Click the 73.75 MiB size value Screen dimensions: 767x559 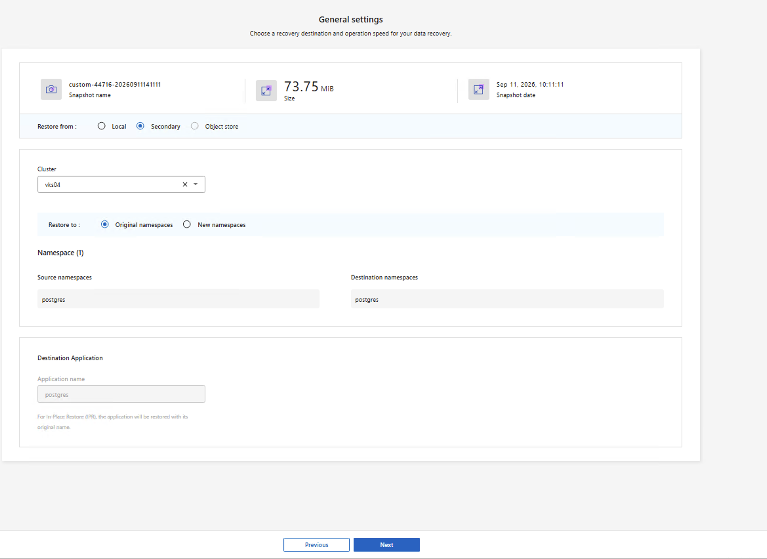click(309, 87)
